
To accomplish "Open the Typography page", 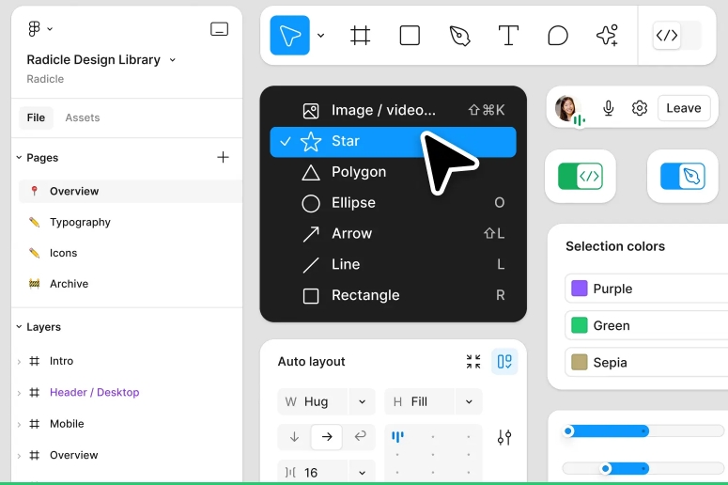I will pyautogui.click(x=80, y=222).
